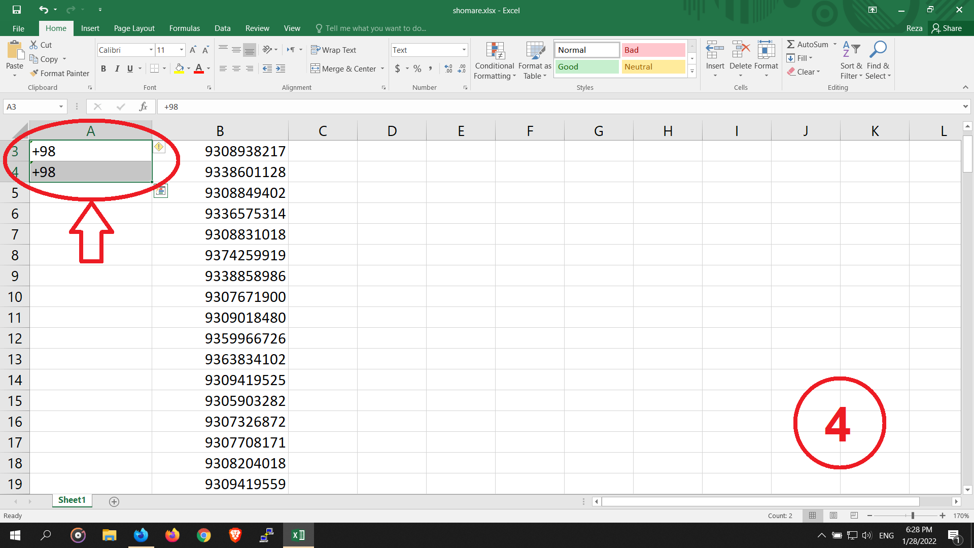
Task: Open Conditional Formatting
Action: coord(494,61)
